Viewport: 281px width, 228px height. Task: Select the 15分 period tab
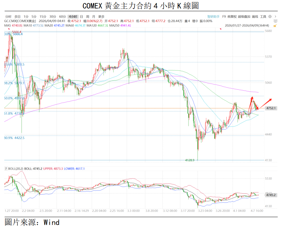[43, 16]
